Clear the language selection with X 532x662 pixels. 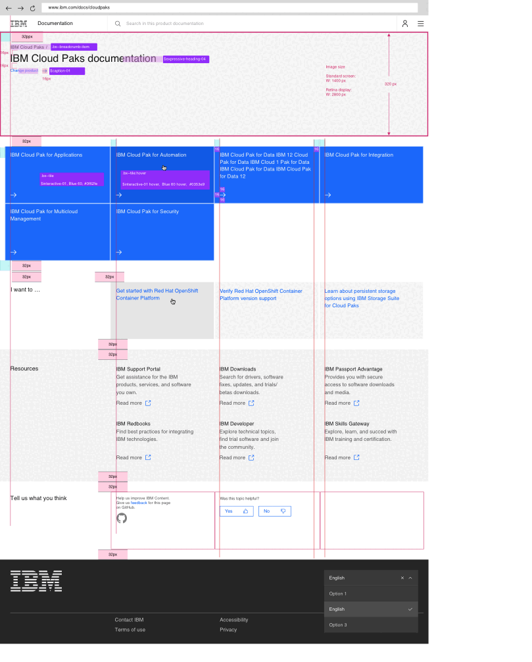(402, 578)
